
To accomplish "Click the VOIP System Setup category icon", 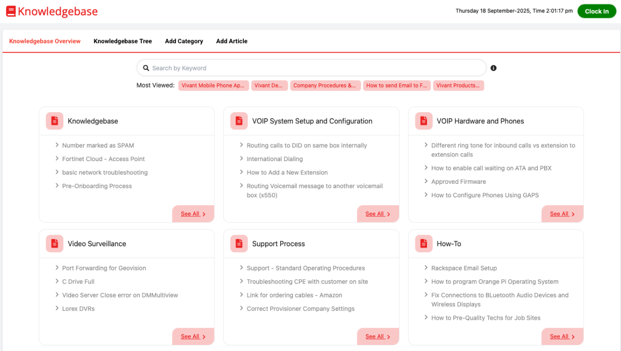I will pyautogui.click(x=239, y=121).
